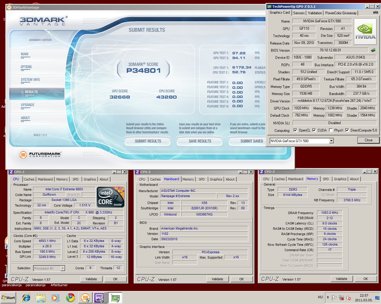This screenshot has height=304, width=381.
Task: Click OK in left CPU-Z window
Action: point(115,279)
